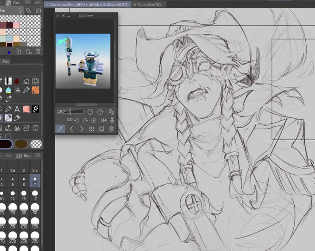Flip Sub View image horizontally

point(103,120)
